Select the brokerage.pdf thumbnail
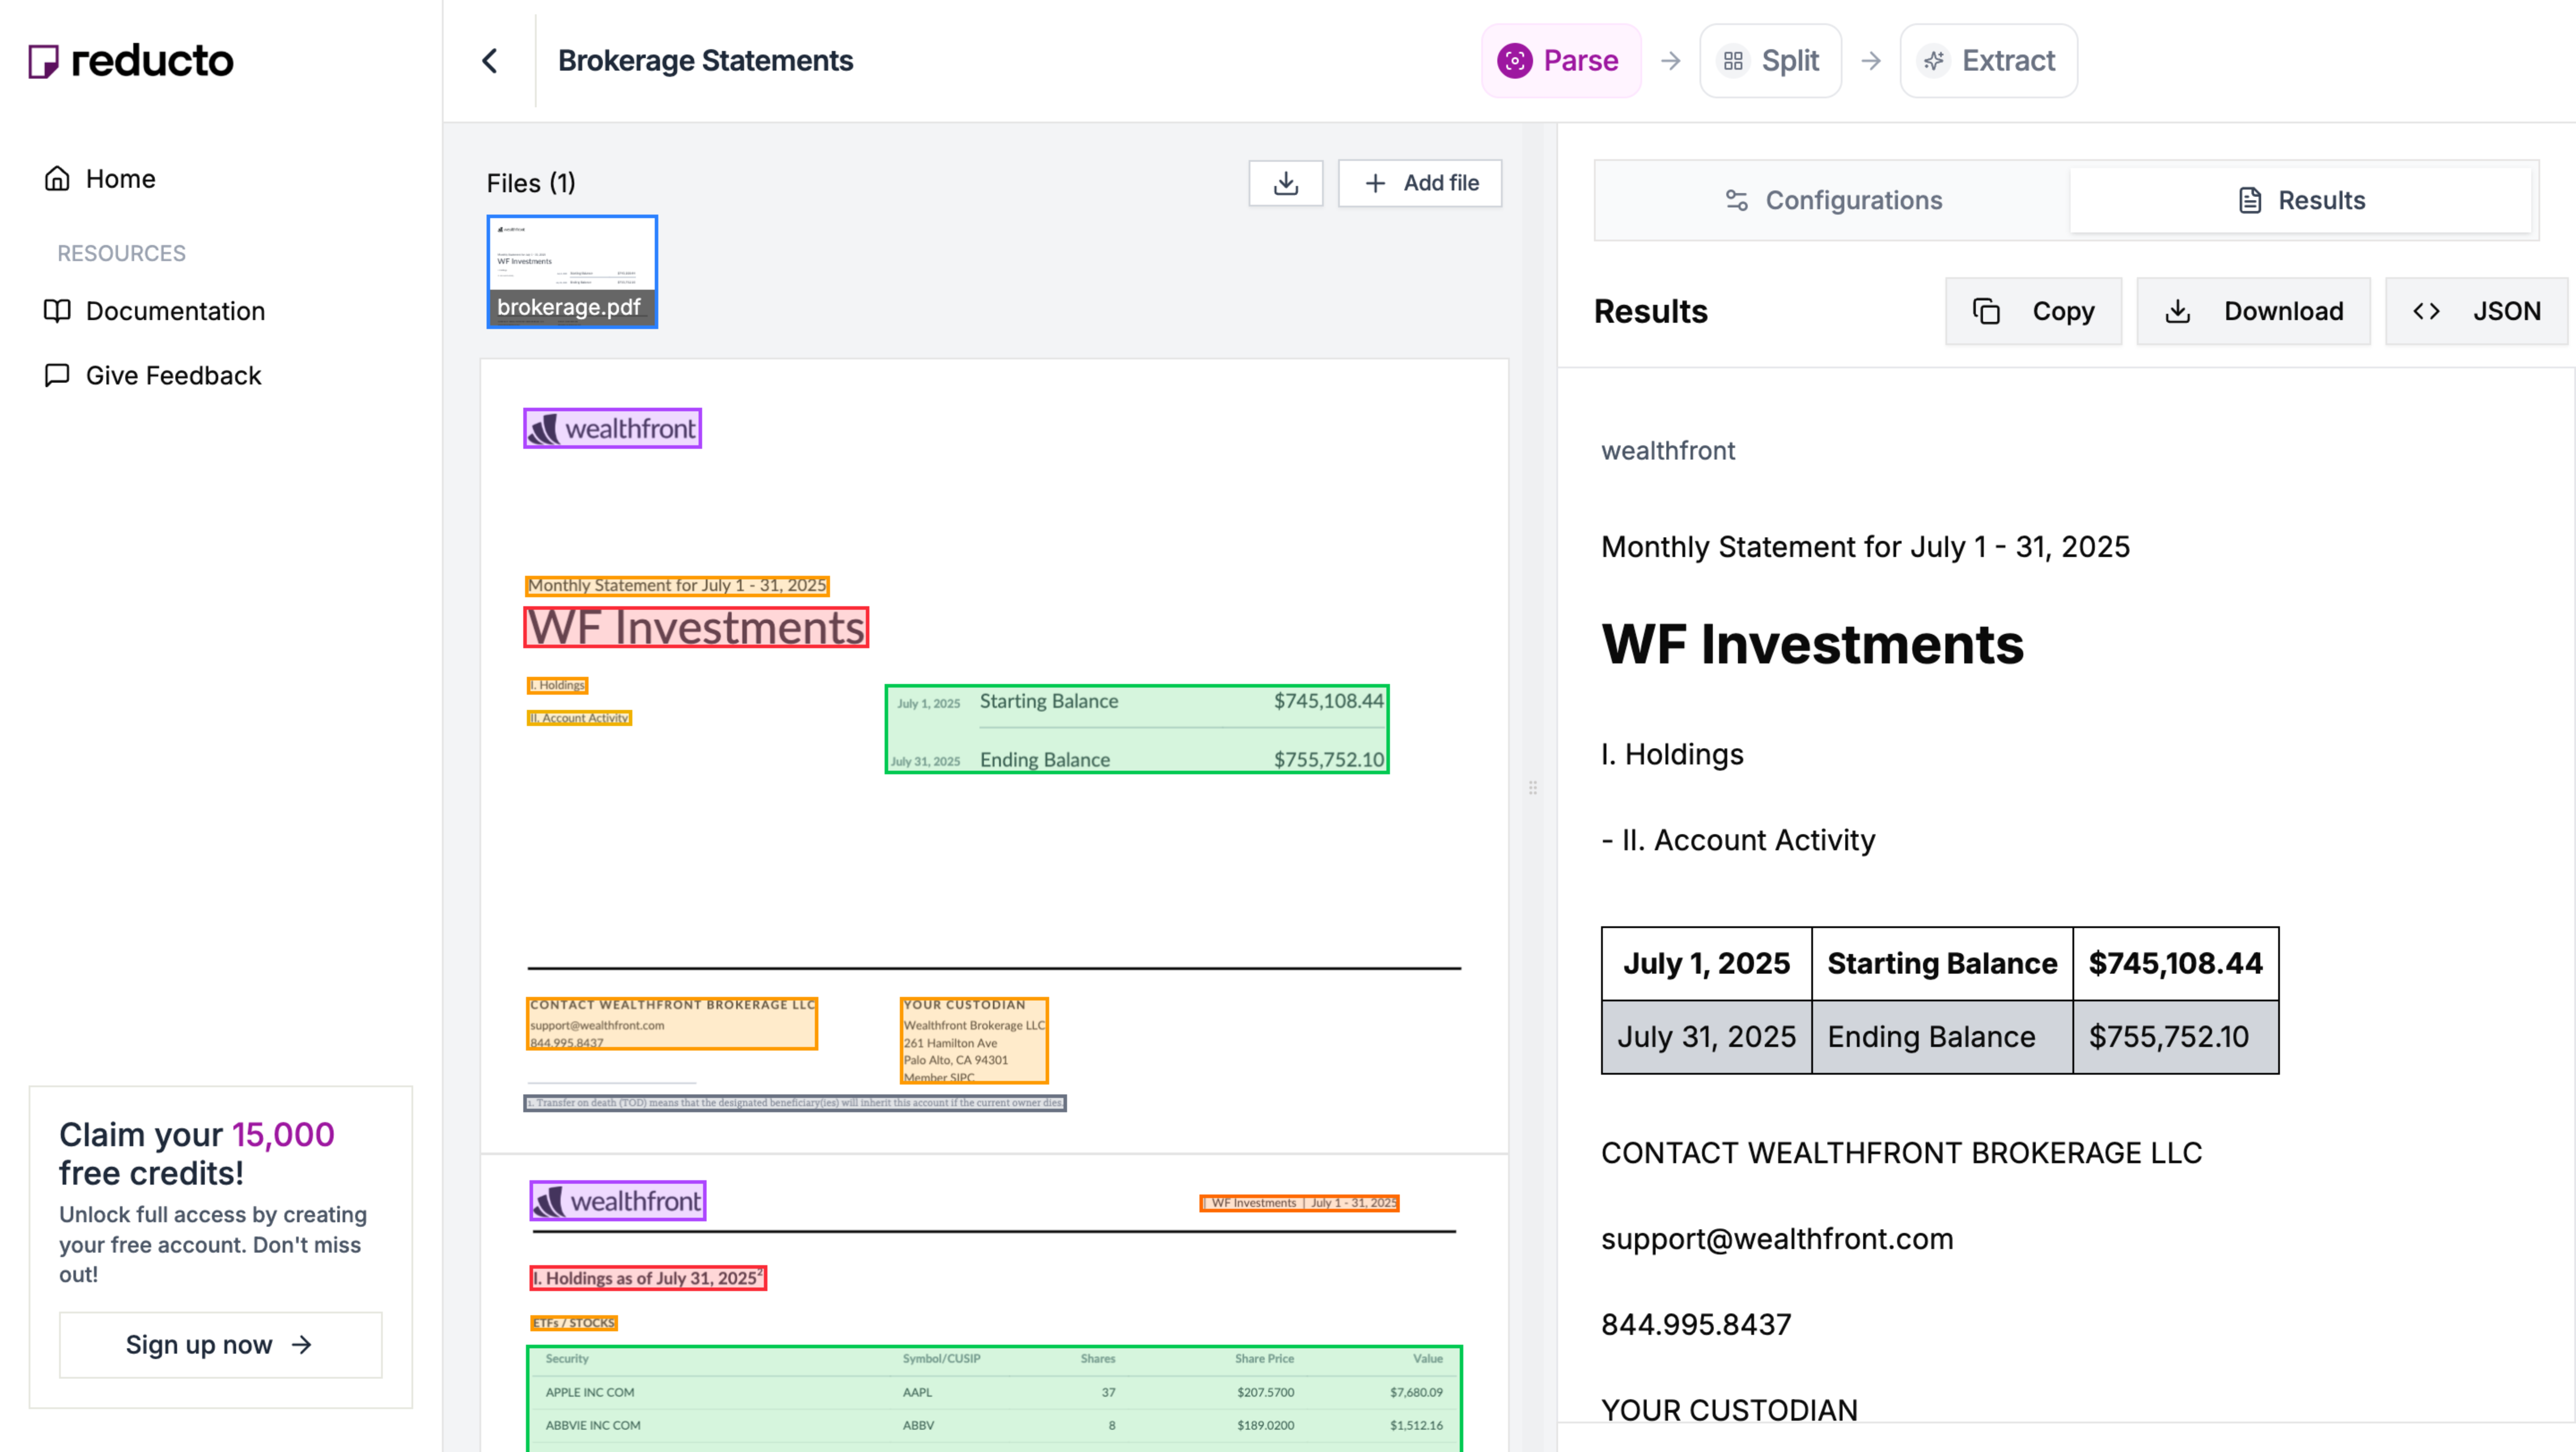 coord(572,271)
